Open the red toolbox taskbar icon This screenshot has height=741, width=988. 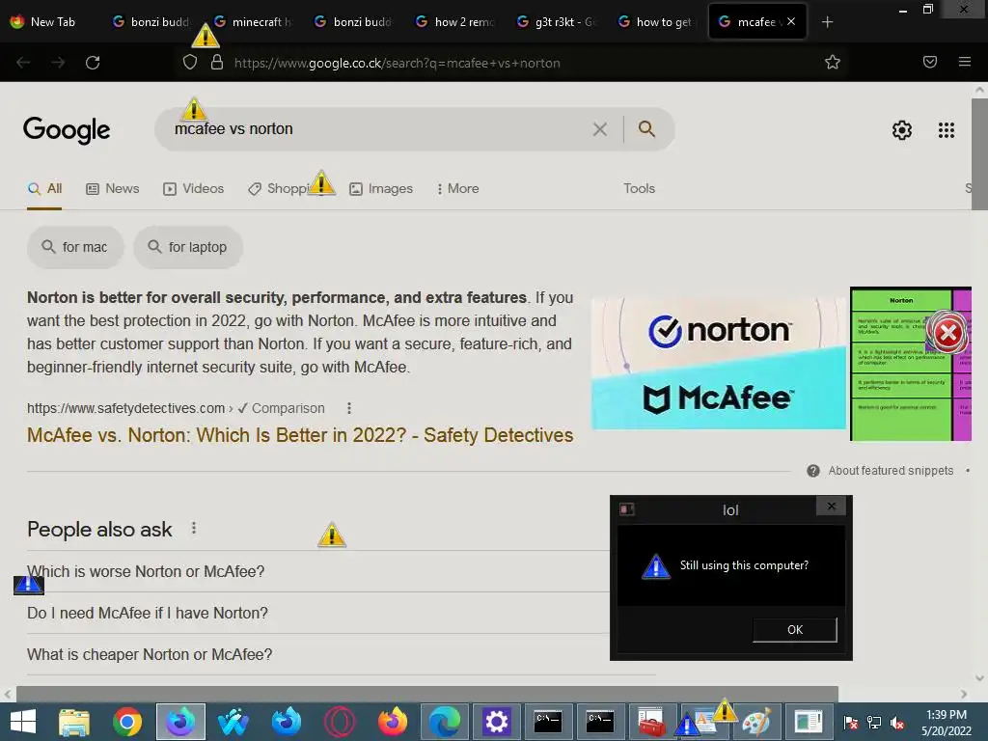651,722
